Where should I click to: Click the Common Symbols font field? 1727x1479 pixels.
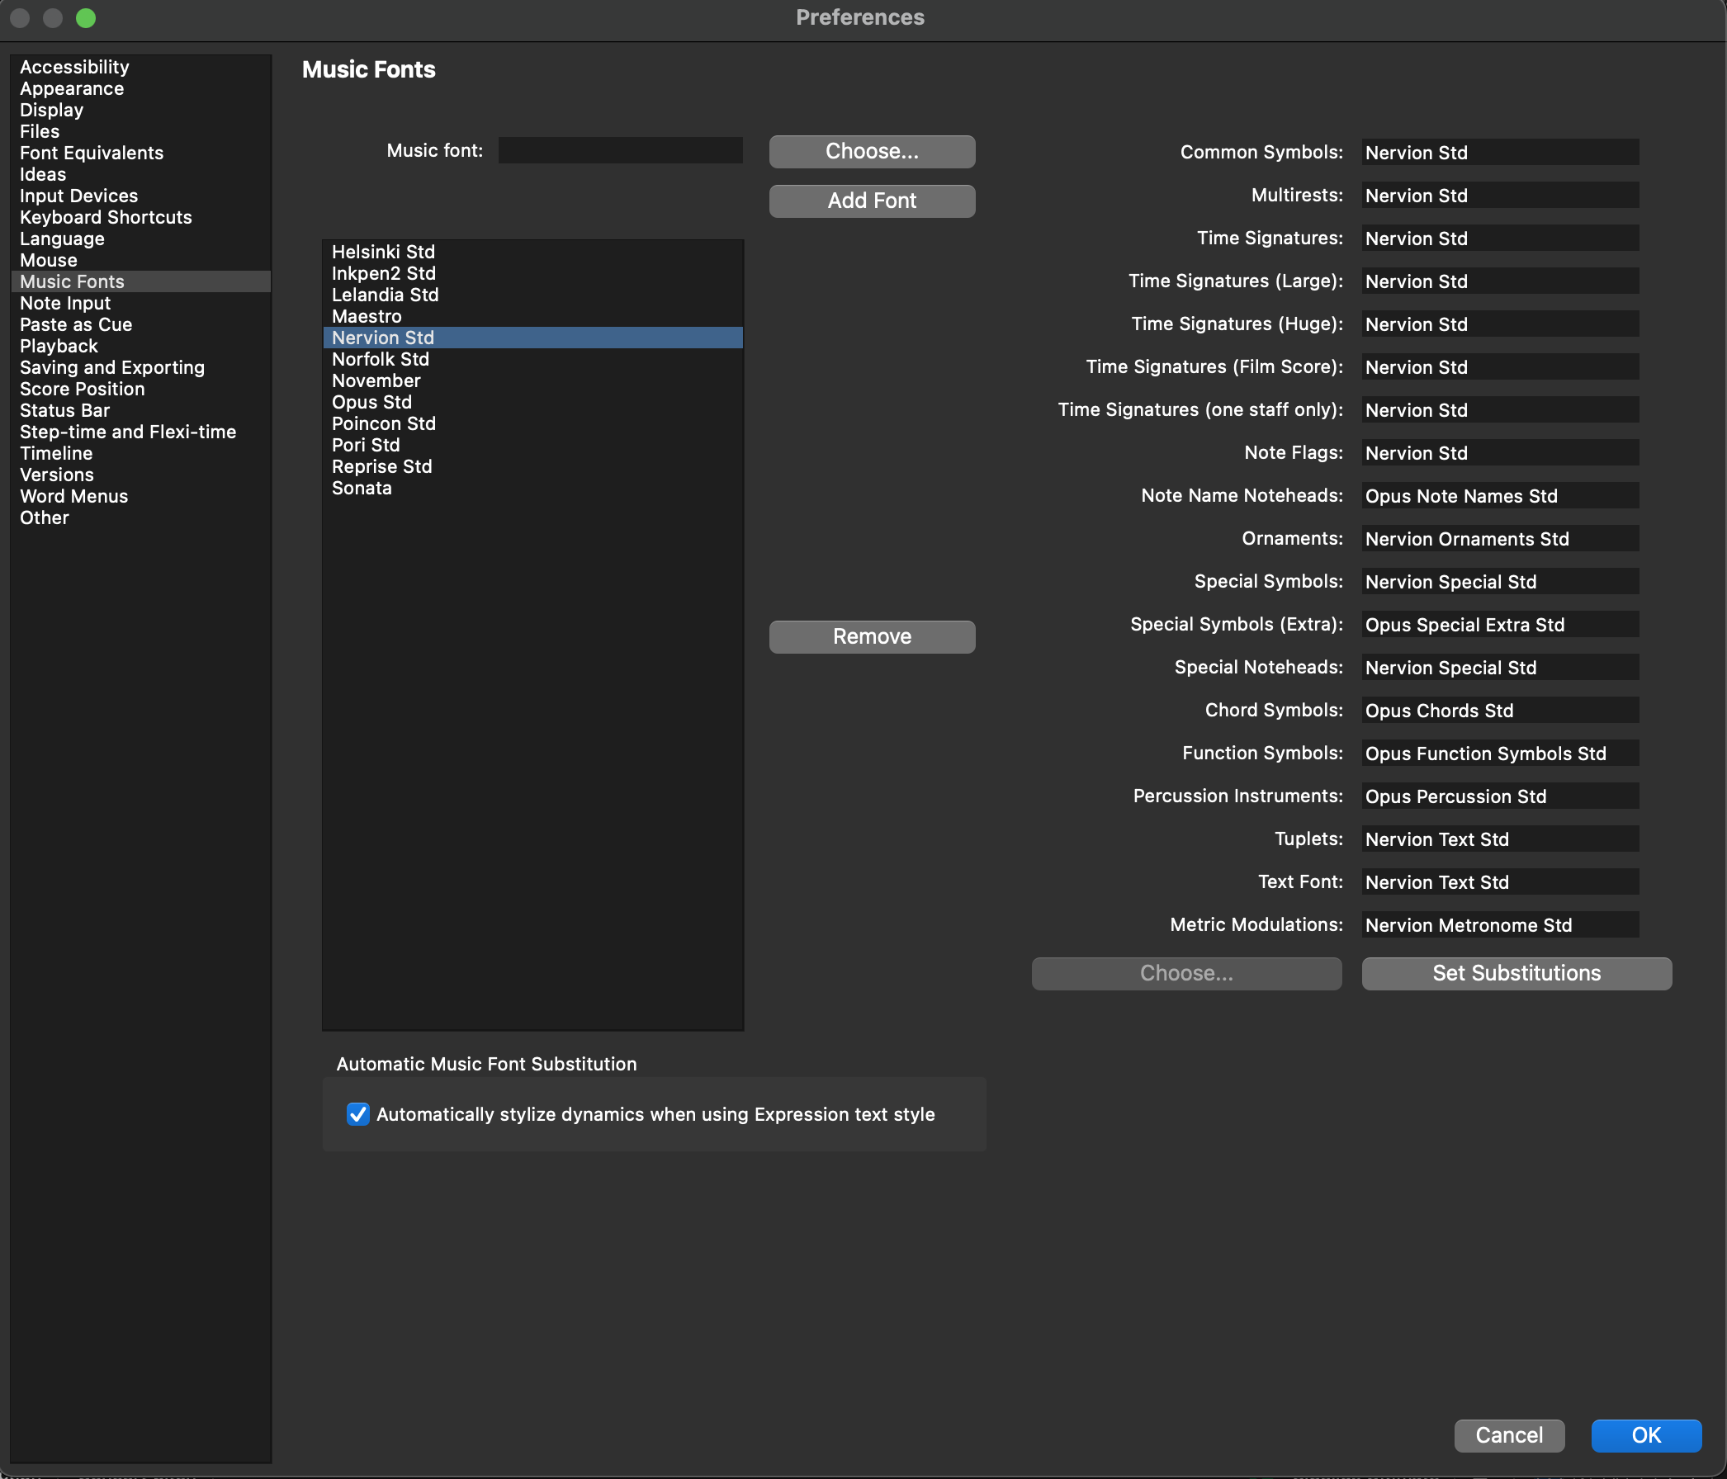pos(1500,153)
